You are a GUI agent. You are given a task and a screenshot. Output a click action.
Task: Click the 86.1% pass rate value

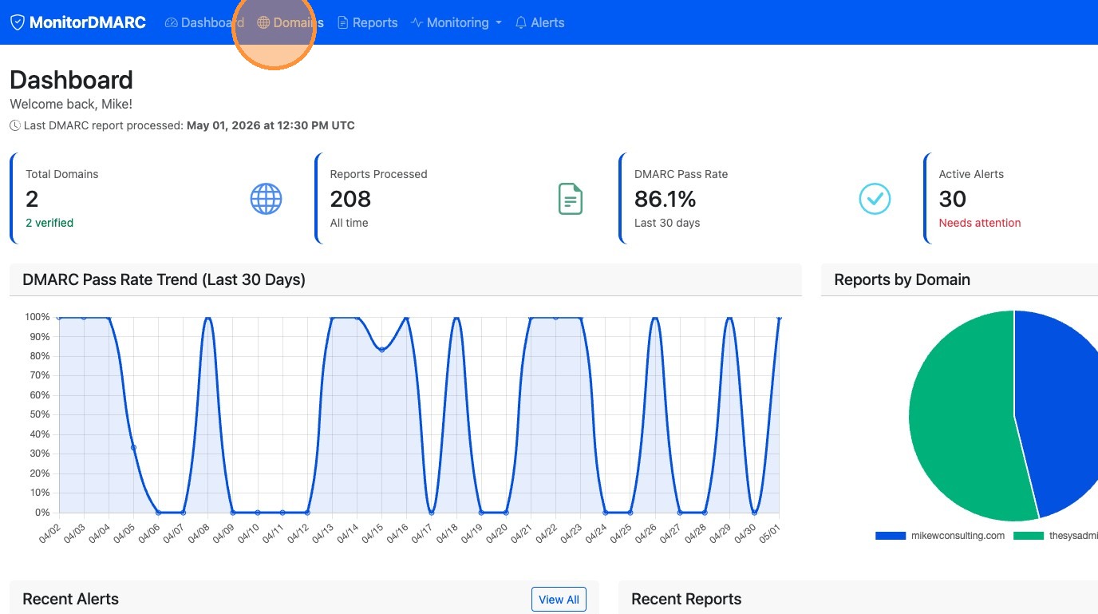[665, 199]
